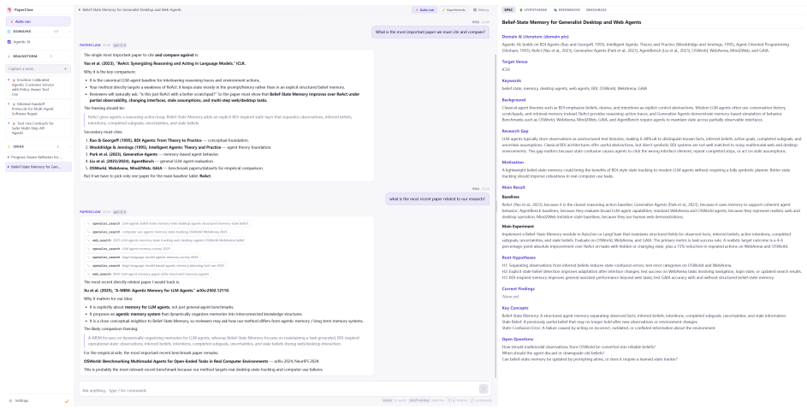Open the Resources tab

pyautogui.click(x=596, y=9)
